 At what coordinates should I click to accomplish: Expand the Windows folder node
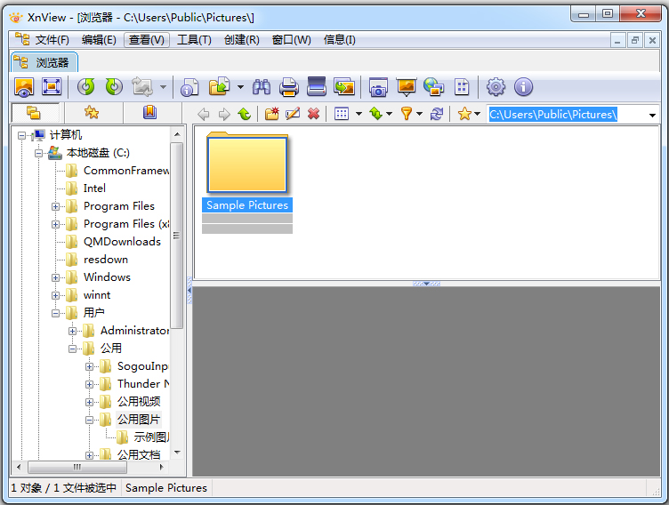55,277
